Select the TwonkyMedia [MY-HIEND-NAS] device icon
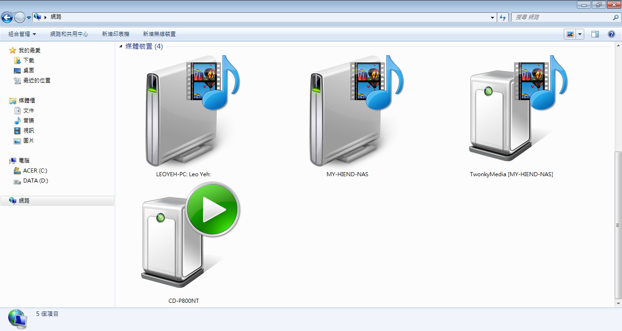 pos(518,108)
